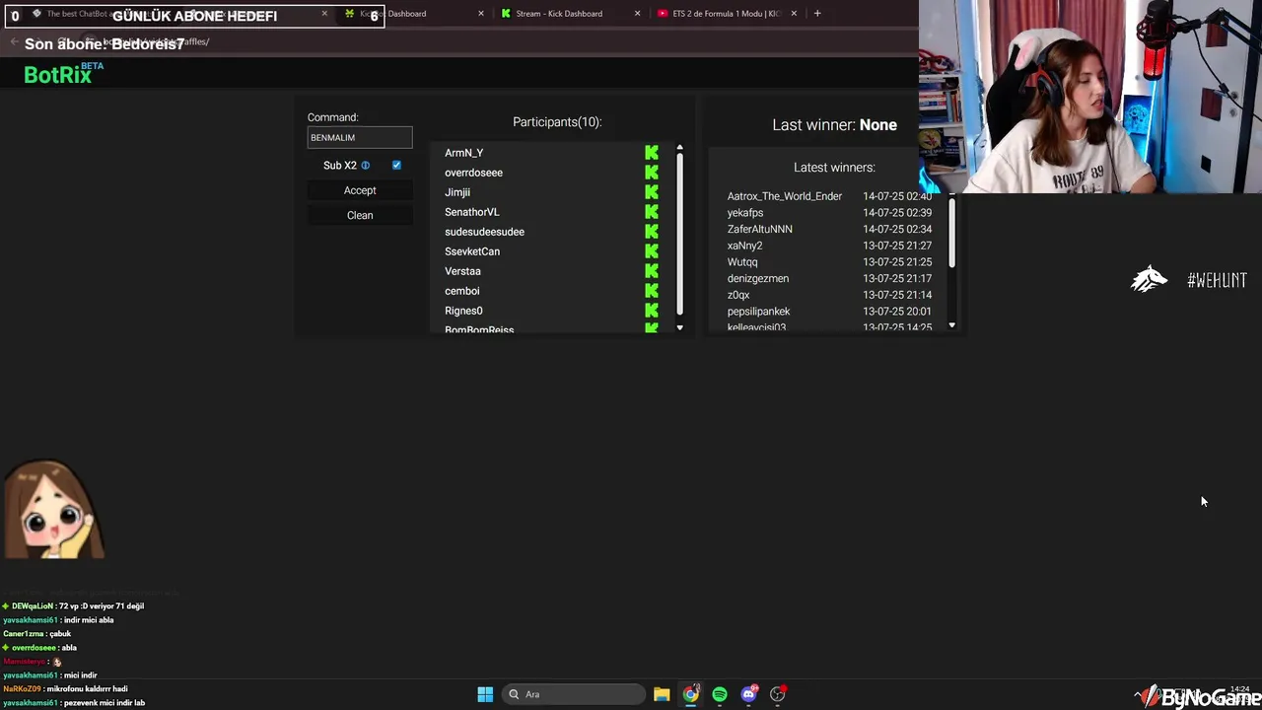This screenshot has height=710, width=1262.
Task: Open the OBS icon on the taskbar
Action: coord(778,694)
